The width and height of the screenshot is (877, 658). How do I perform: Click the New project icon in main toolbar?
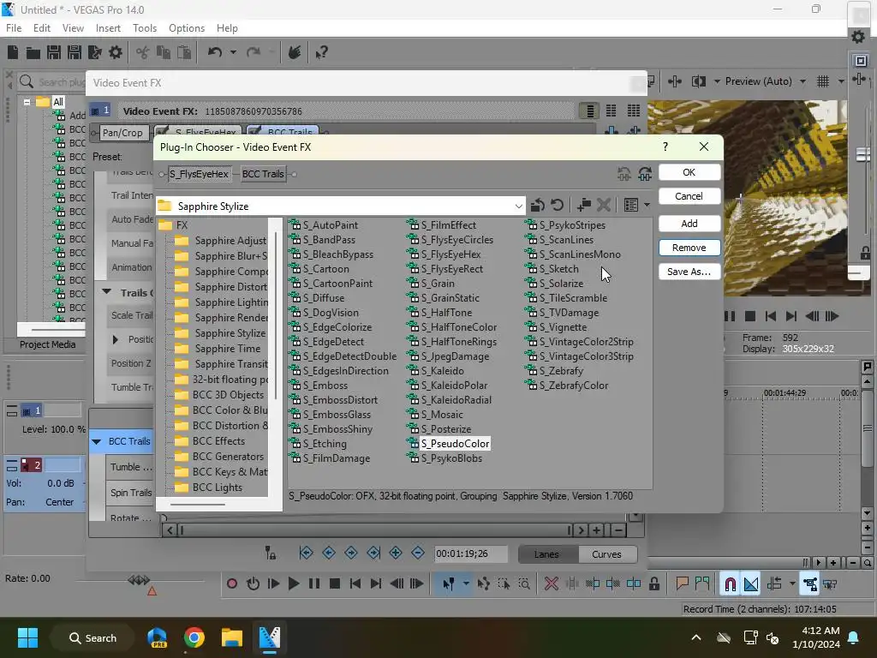(13, 52)
